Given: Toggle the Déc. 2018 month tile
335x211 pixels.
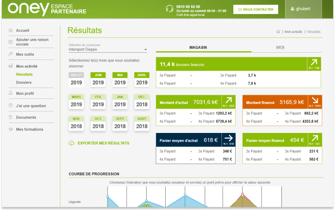Looking at the screenshot, I should (142, 101).
